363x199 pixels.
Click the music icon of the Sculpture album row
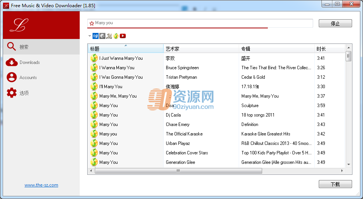coord(94,105)
